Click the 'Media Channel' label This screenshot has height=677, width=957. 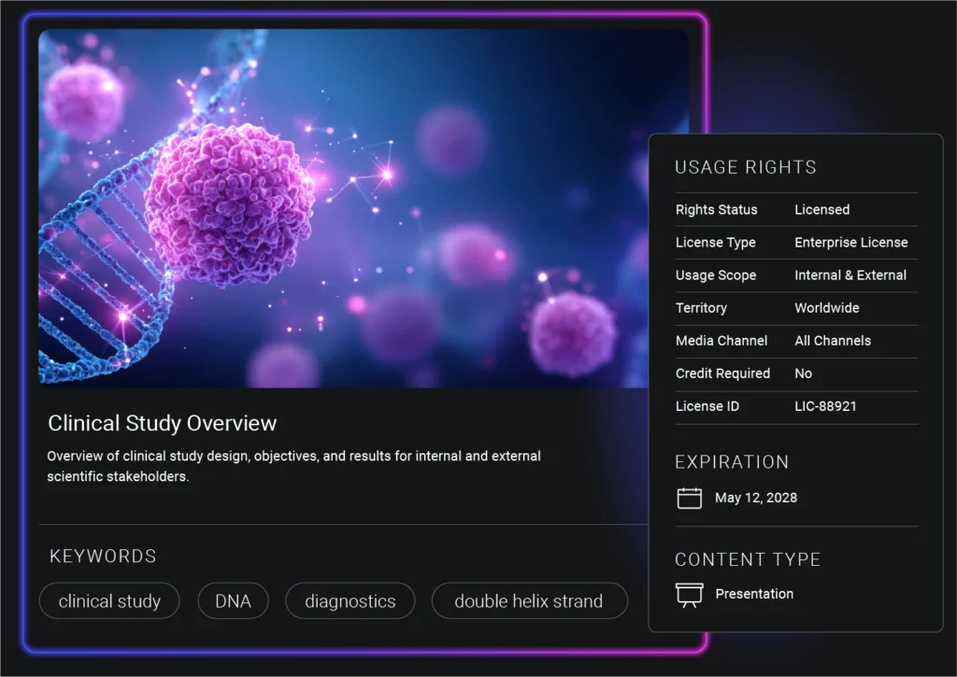[721, 341]
